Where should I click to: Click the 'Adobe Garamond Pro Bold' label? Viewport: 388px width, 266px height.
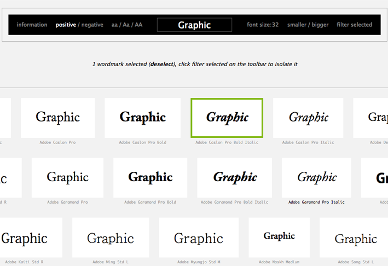(150, 202)
